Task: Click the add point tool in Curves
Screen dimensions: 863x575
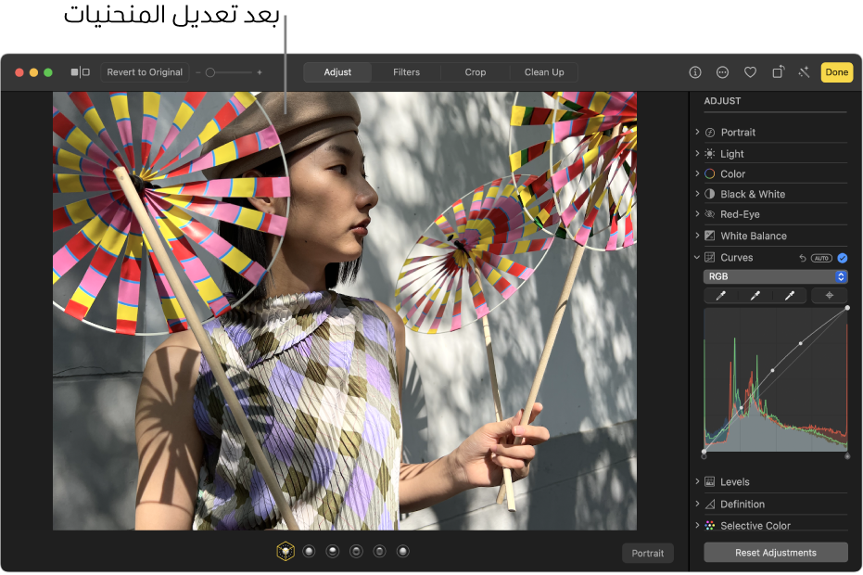Action: [830, 295]
